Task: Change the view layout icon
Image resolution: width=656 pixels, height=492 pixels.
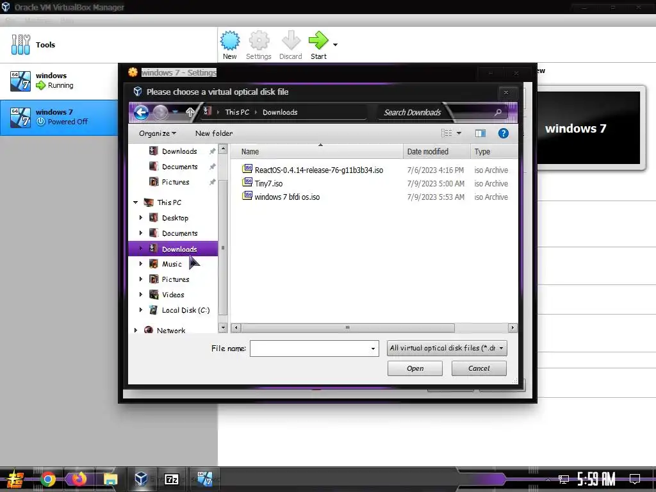Action: 447,133
